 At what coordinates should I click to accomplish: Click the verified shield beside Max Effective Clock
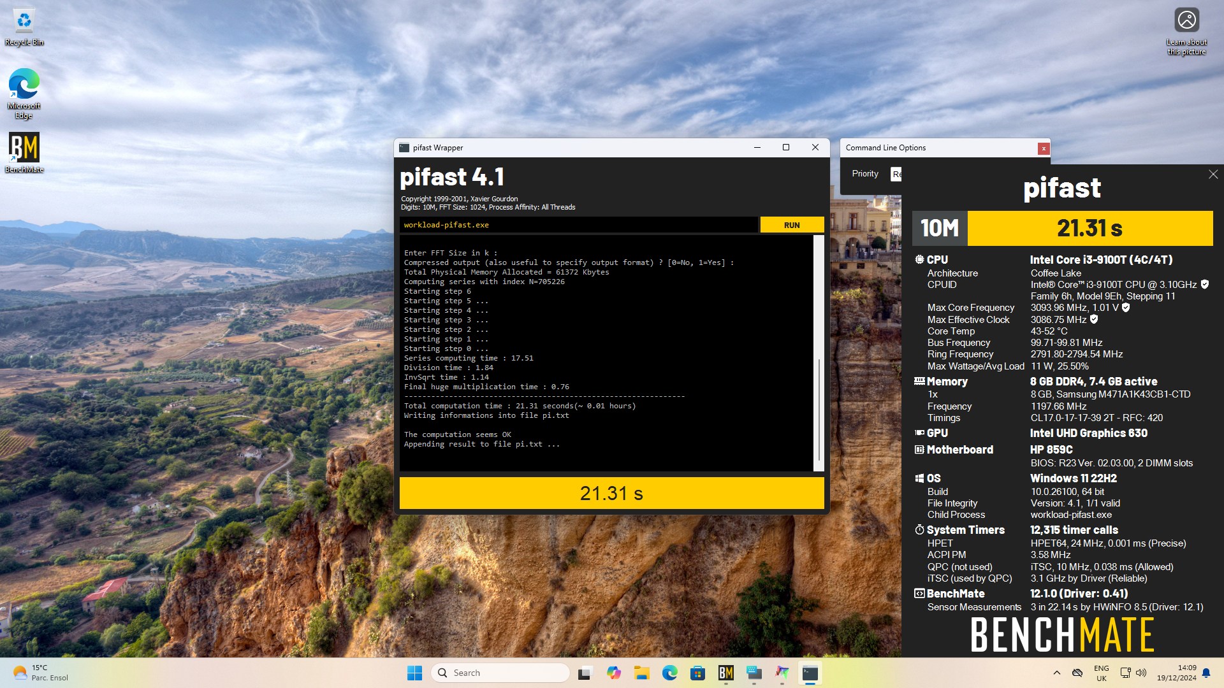point(1094,319)
